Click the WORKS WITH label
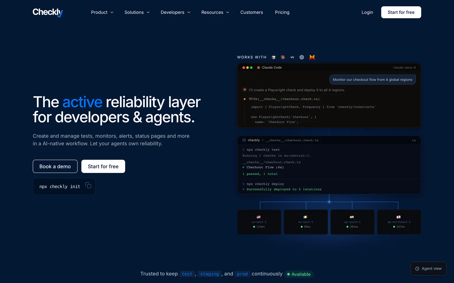This screenshot has width=454, height=283. pos(252,57)
